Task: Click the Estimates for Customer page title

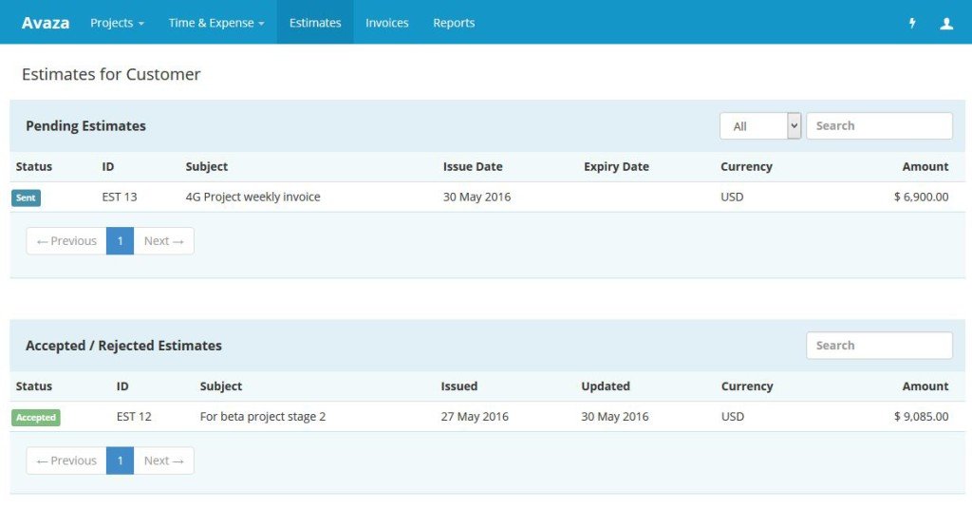Action: click(x=111, y=74)
